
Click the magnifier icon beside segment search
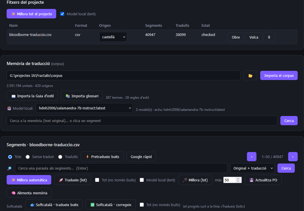click(9, 168)
